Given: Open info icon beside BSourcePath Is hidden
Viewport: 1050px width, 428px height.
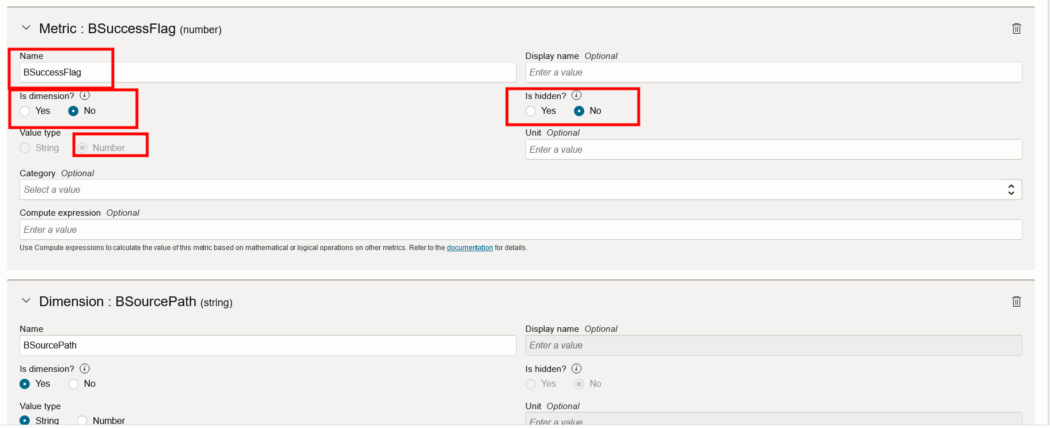Looking at the screenshot, I should [577, 368].
